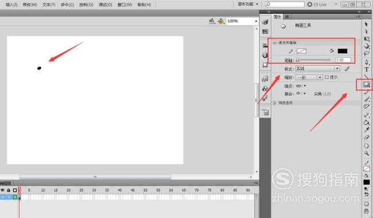This screenshot has height=218, width=373.
Task: Open the 控制(O) menu
Action: tap(86, 5)
